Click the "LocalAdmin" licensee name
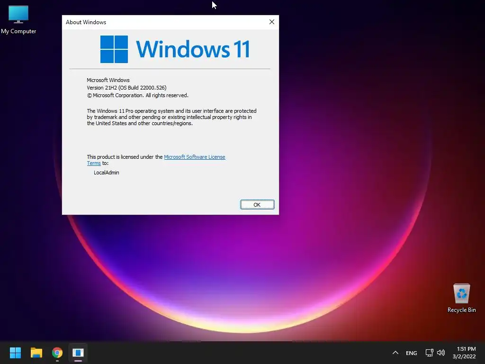Viewport: 485px width, 364px height. (x=107, y=173)
